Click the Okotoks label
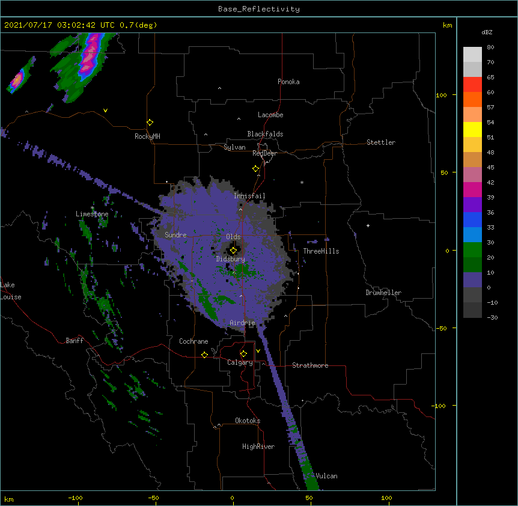 click(248, 421)
